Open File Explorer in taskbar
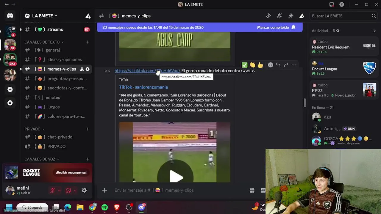Screen dimensions: 381x214 80,207
